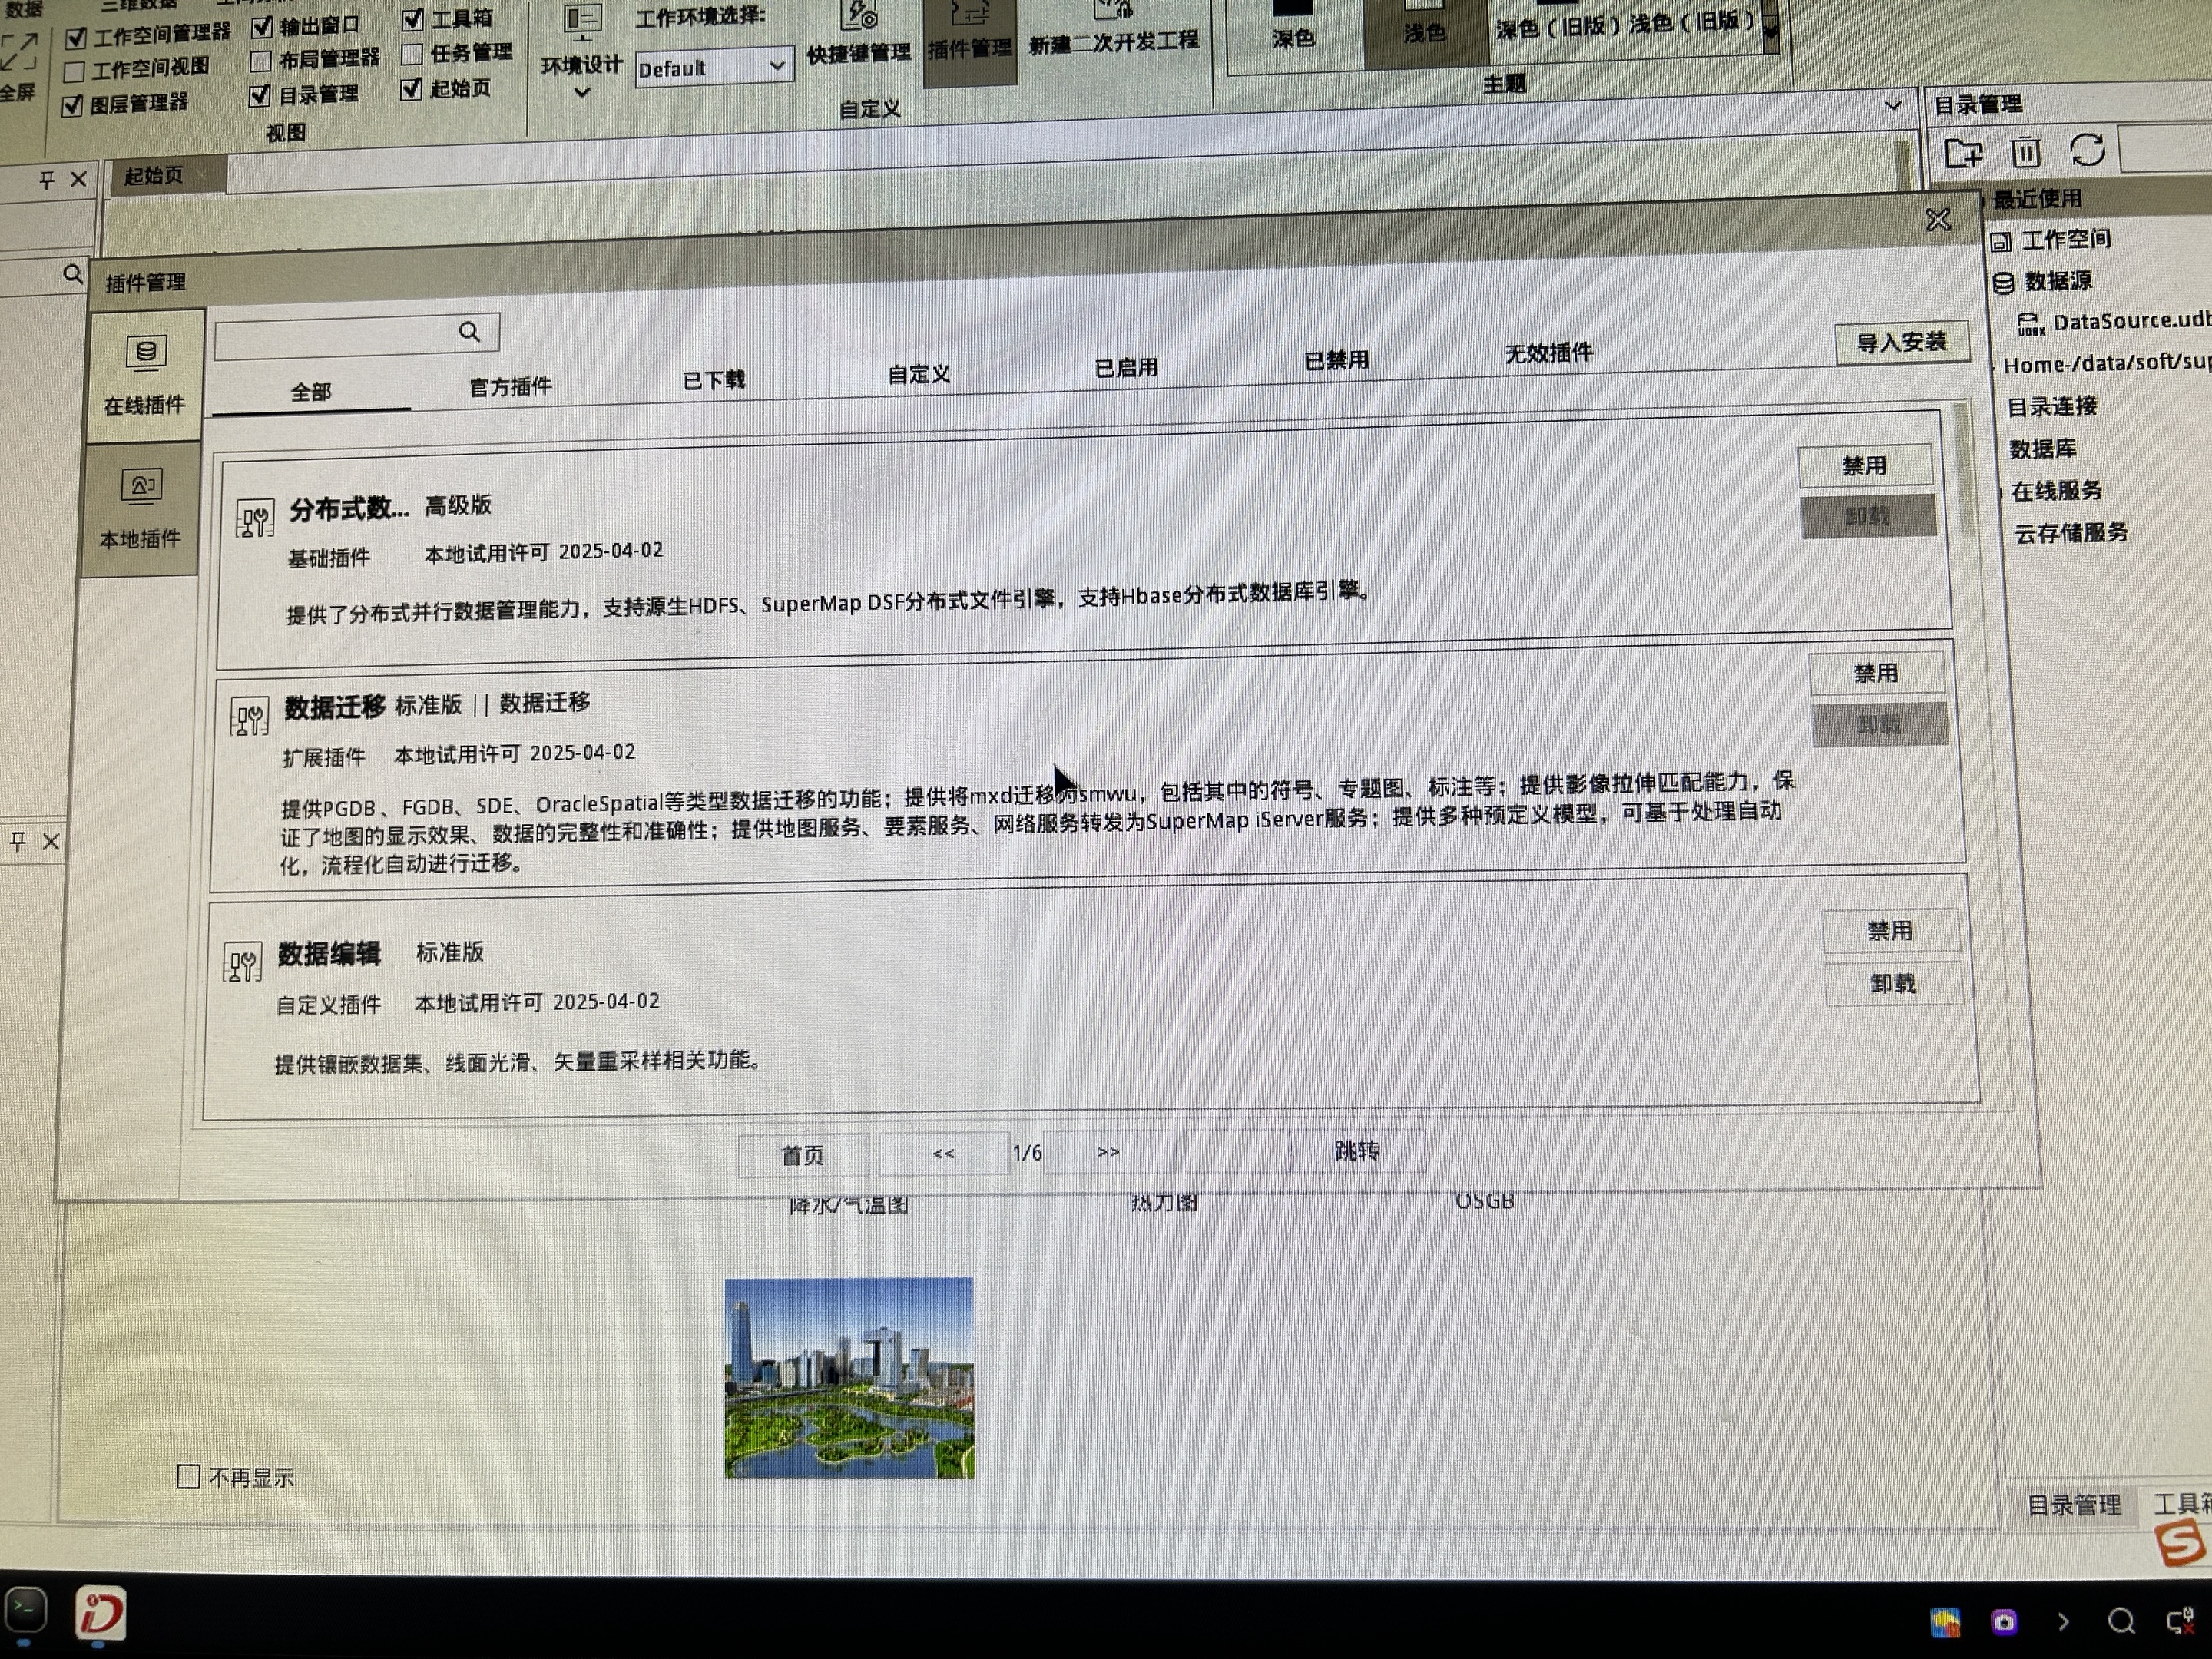Click the taskbar search magnifier icon
The width and height of the screenshot is (2212, 1659).
2121,1622
